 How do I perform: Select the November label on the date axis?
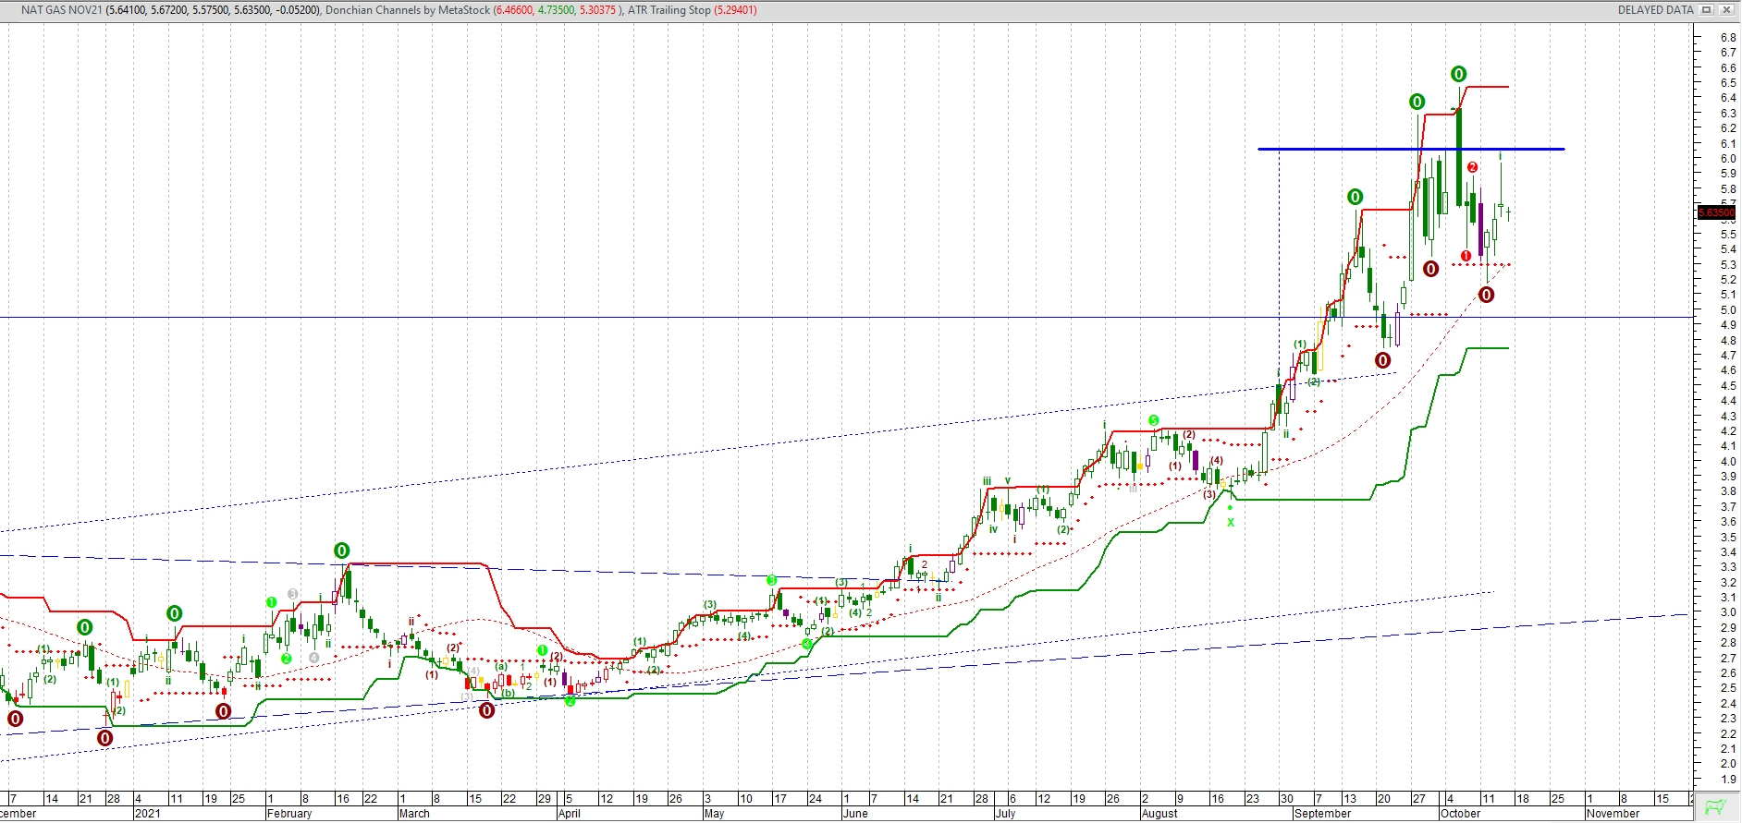[1613, 814]
